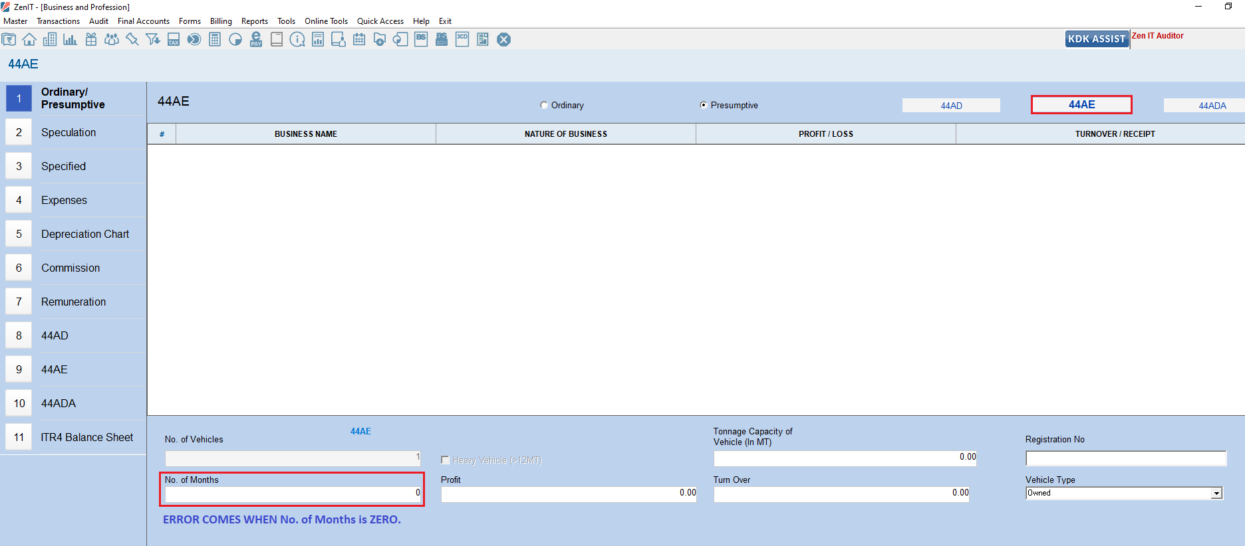This screenshot has width=1245, height=546.
Task: Open the bar chart toolbar icon
Action: [70, 40]
